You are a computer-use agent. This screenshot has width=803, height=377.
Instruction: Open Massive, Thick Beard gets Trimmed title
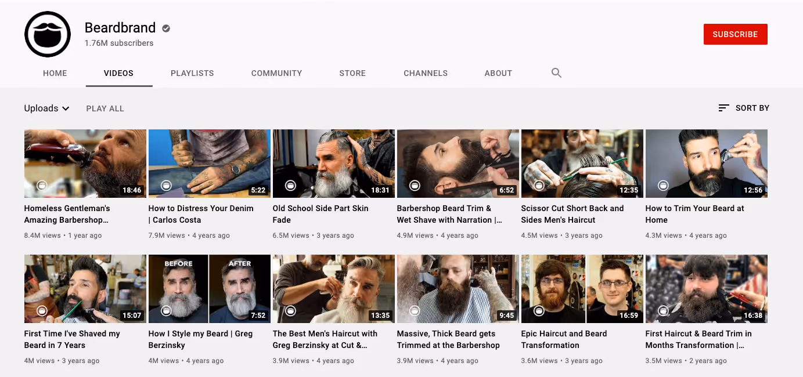[448, 339]
